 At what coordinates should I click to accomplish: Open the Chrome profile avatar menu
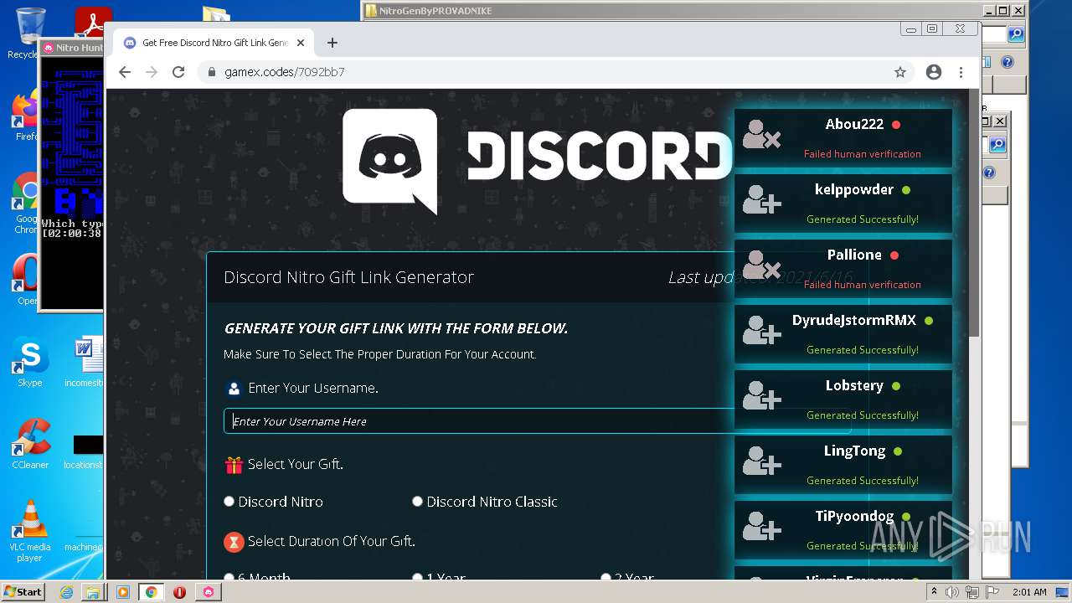934,72
